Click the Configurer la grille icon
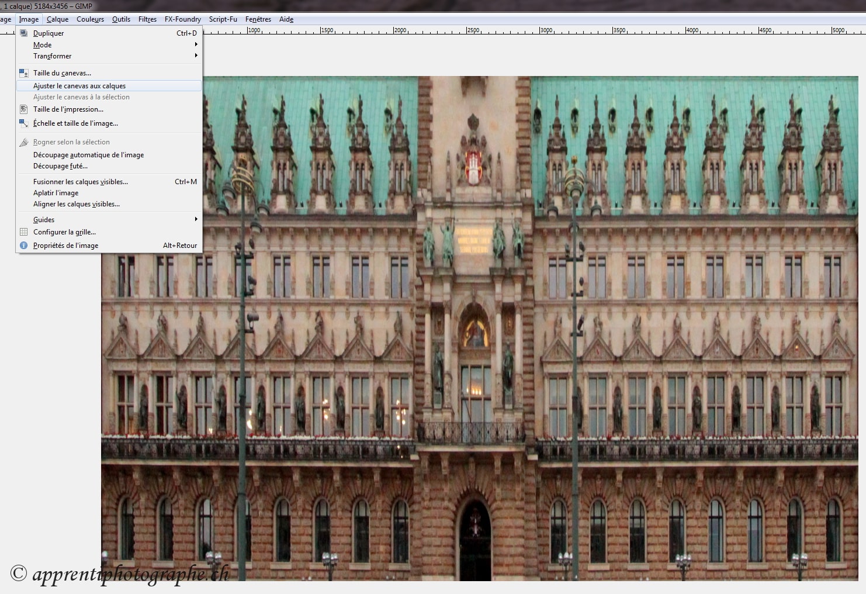The width and height of the screenshot is (866, 594). [24, 232]
